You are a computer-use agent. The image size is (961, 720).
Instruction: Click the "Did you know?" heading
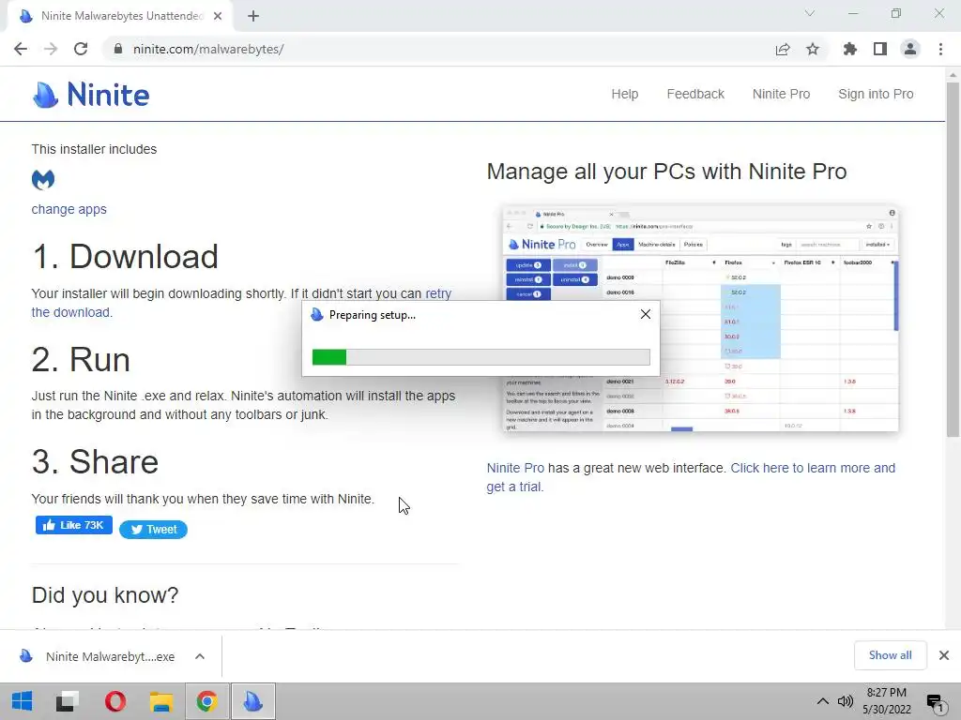105,594
